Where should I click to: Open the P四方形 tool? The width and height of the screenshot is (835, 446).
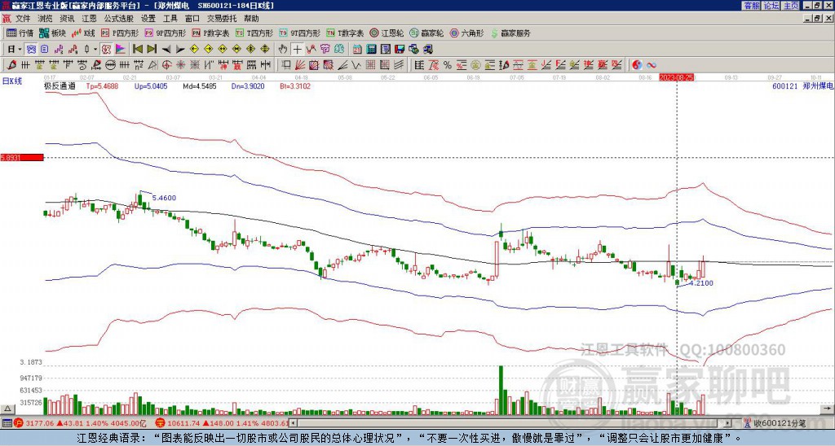120,33
